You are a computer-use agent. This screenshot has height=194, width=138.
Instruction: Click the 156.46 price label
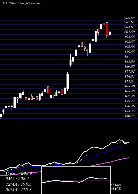click(130, 106)
